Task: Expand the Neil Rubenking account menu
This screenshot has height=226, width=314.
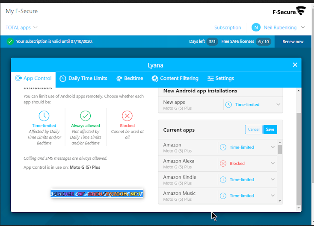Action: (303, 27)
